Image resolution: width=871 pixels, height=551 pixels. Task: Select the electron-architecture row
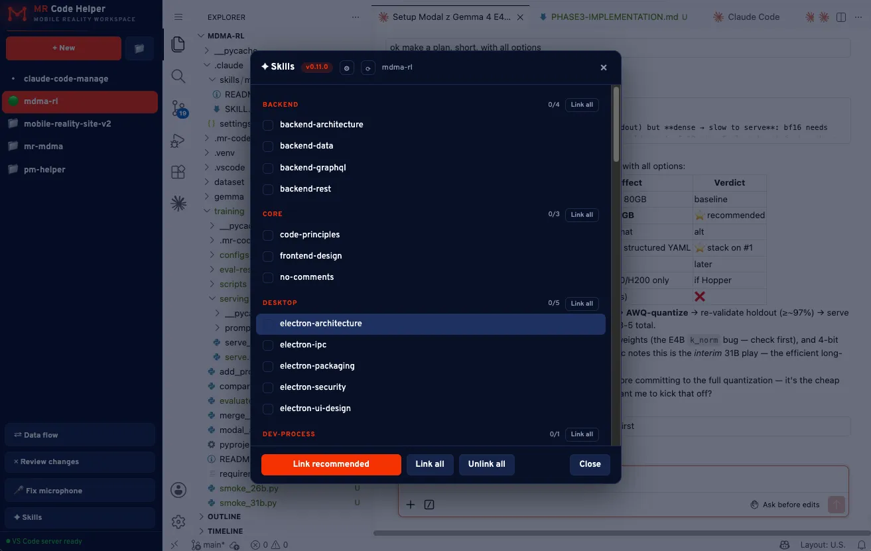(x=431, y=324)
